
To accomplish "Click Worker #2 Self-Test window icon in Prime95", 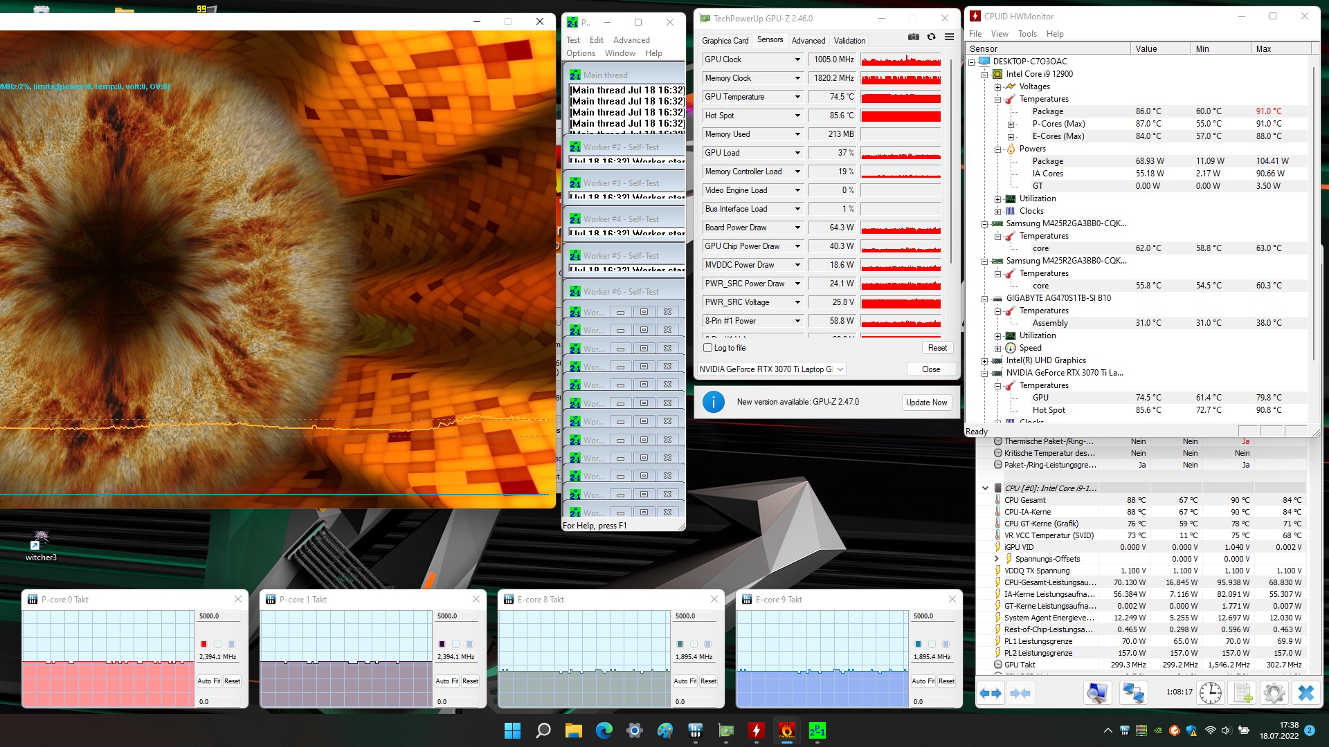I will [x=575, y=147].
